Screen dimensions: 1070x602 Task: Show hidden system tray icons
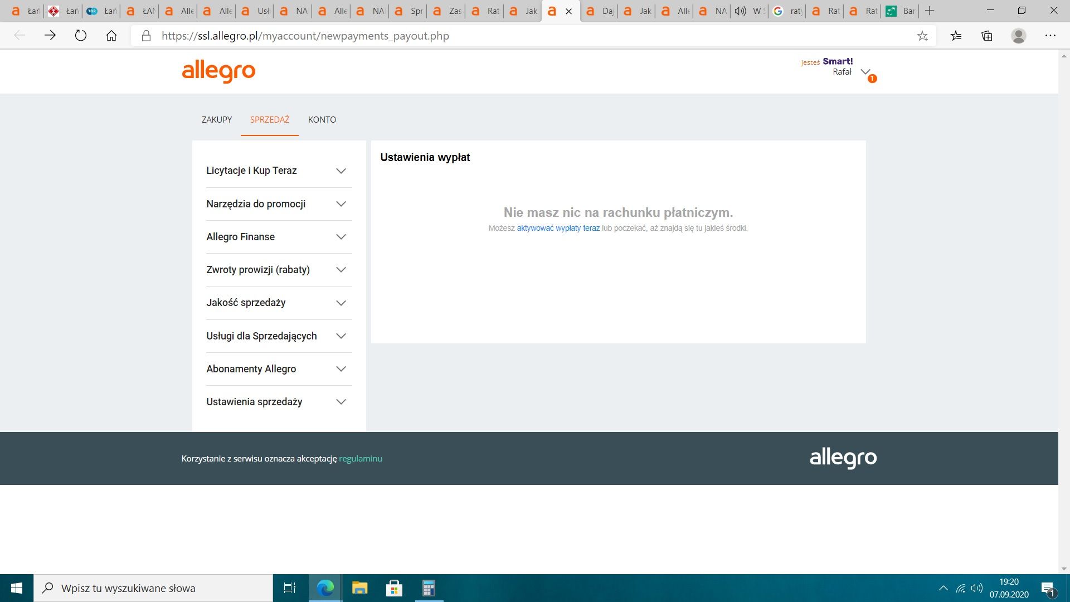click(x=943, y=588)
